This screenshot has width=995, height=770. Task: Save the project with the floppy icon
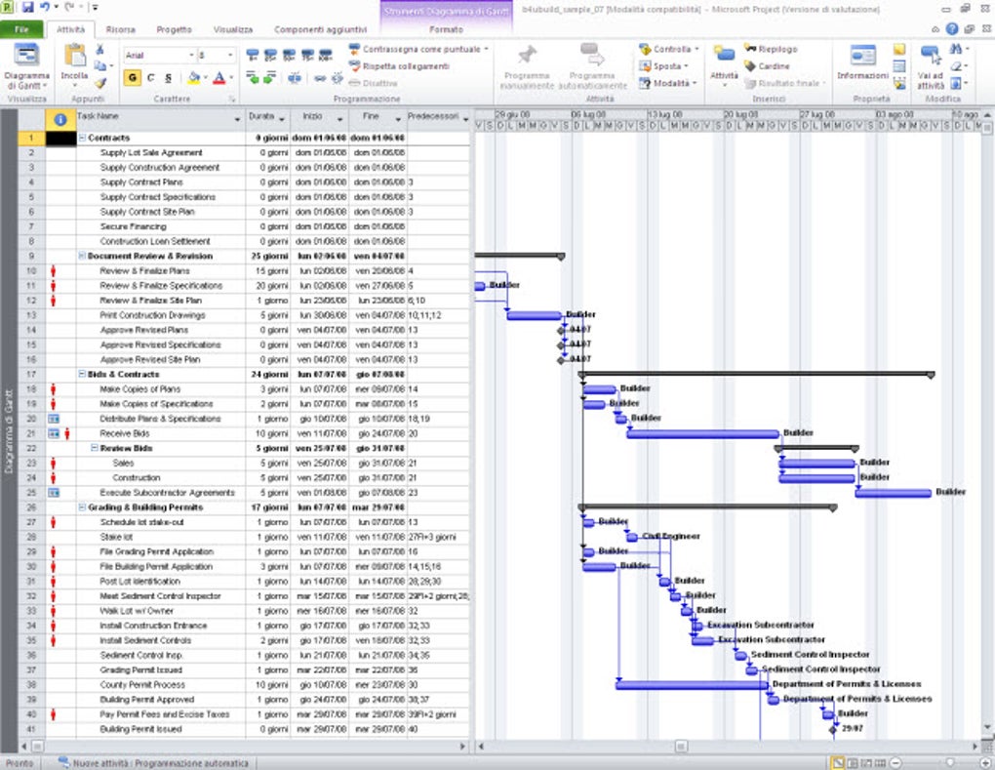28,8
